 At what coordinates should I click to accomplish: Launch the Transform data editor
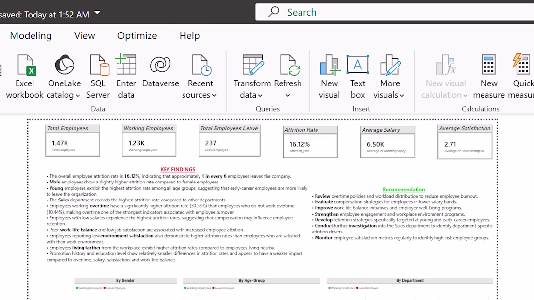pyautogui.click(x=252, y=77)
